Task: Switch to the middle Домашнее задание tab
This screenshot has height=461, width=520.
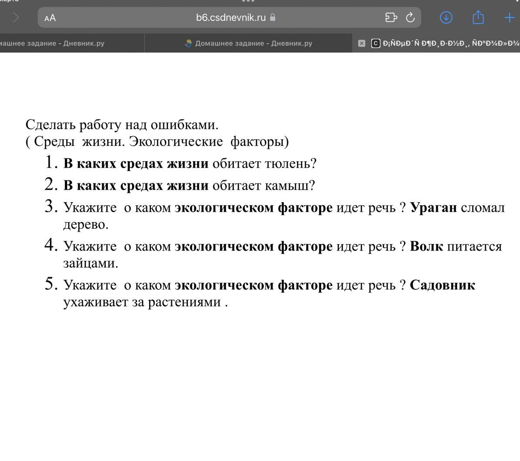Action: [x=253, y=43]
